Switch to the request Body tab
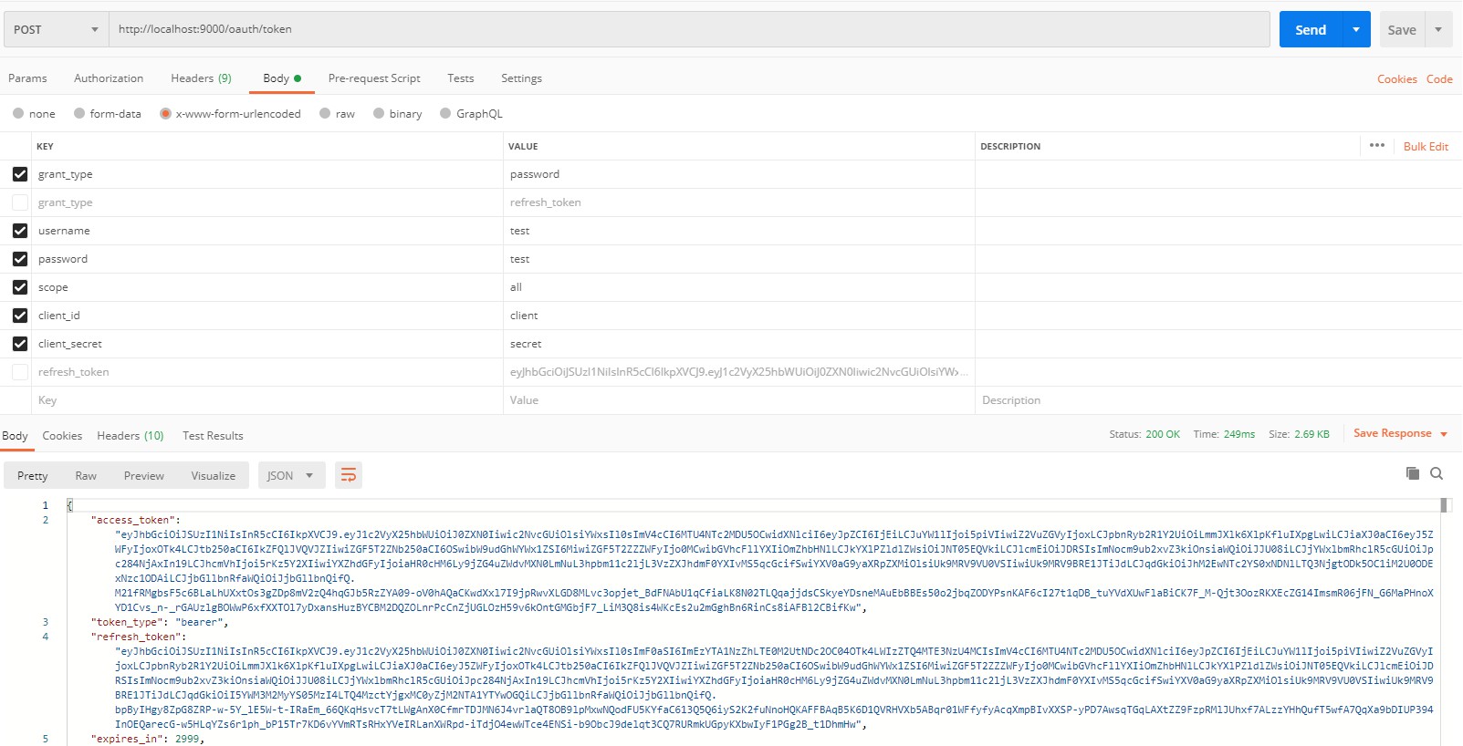The height and width of the screenshot is (746, 1463). point(281,78)
